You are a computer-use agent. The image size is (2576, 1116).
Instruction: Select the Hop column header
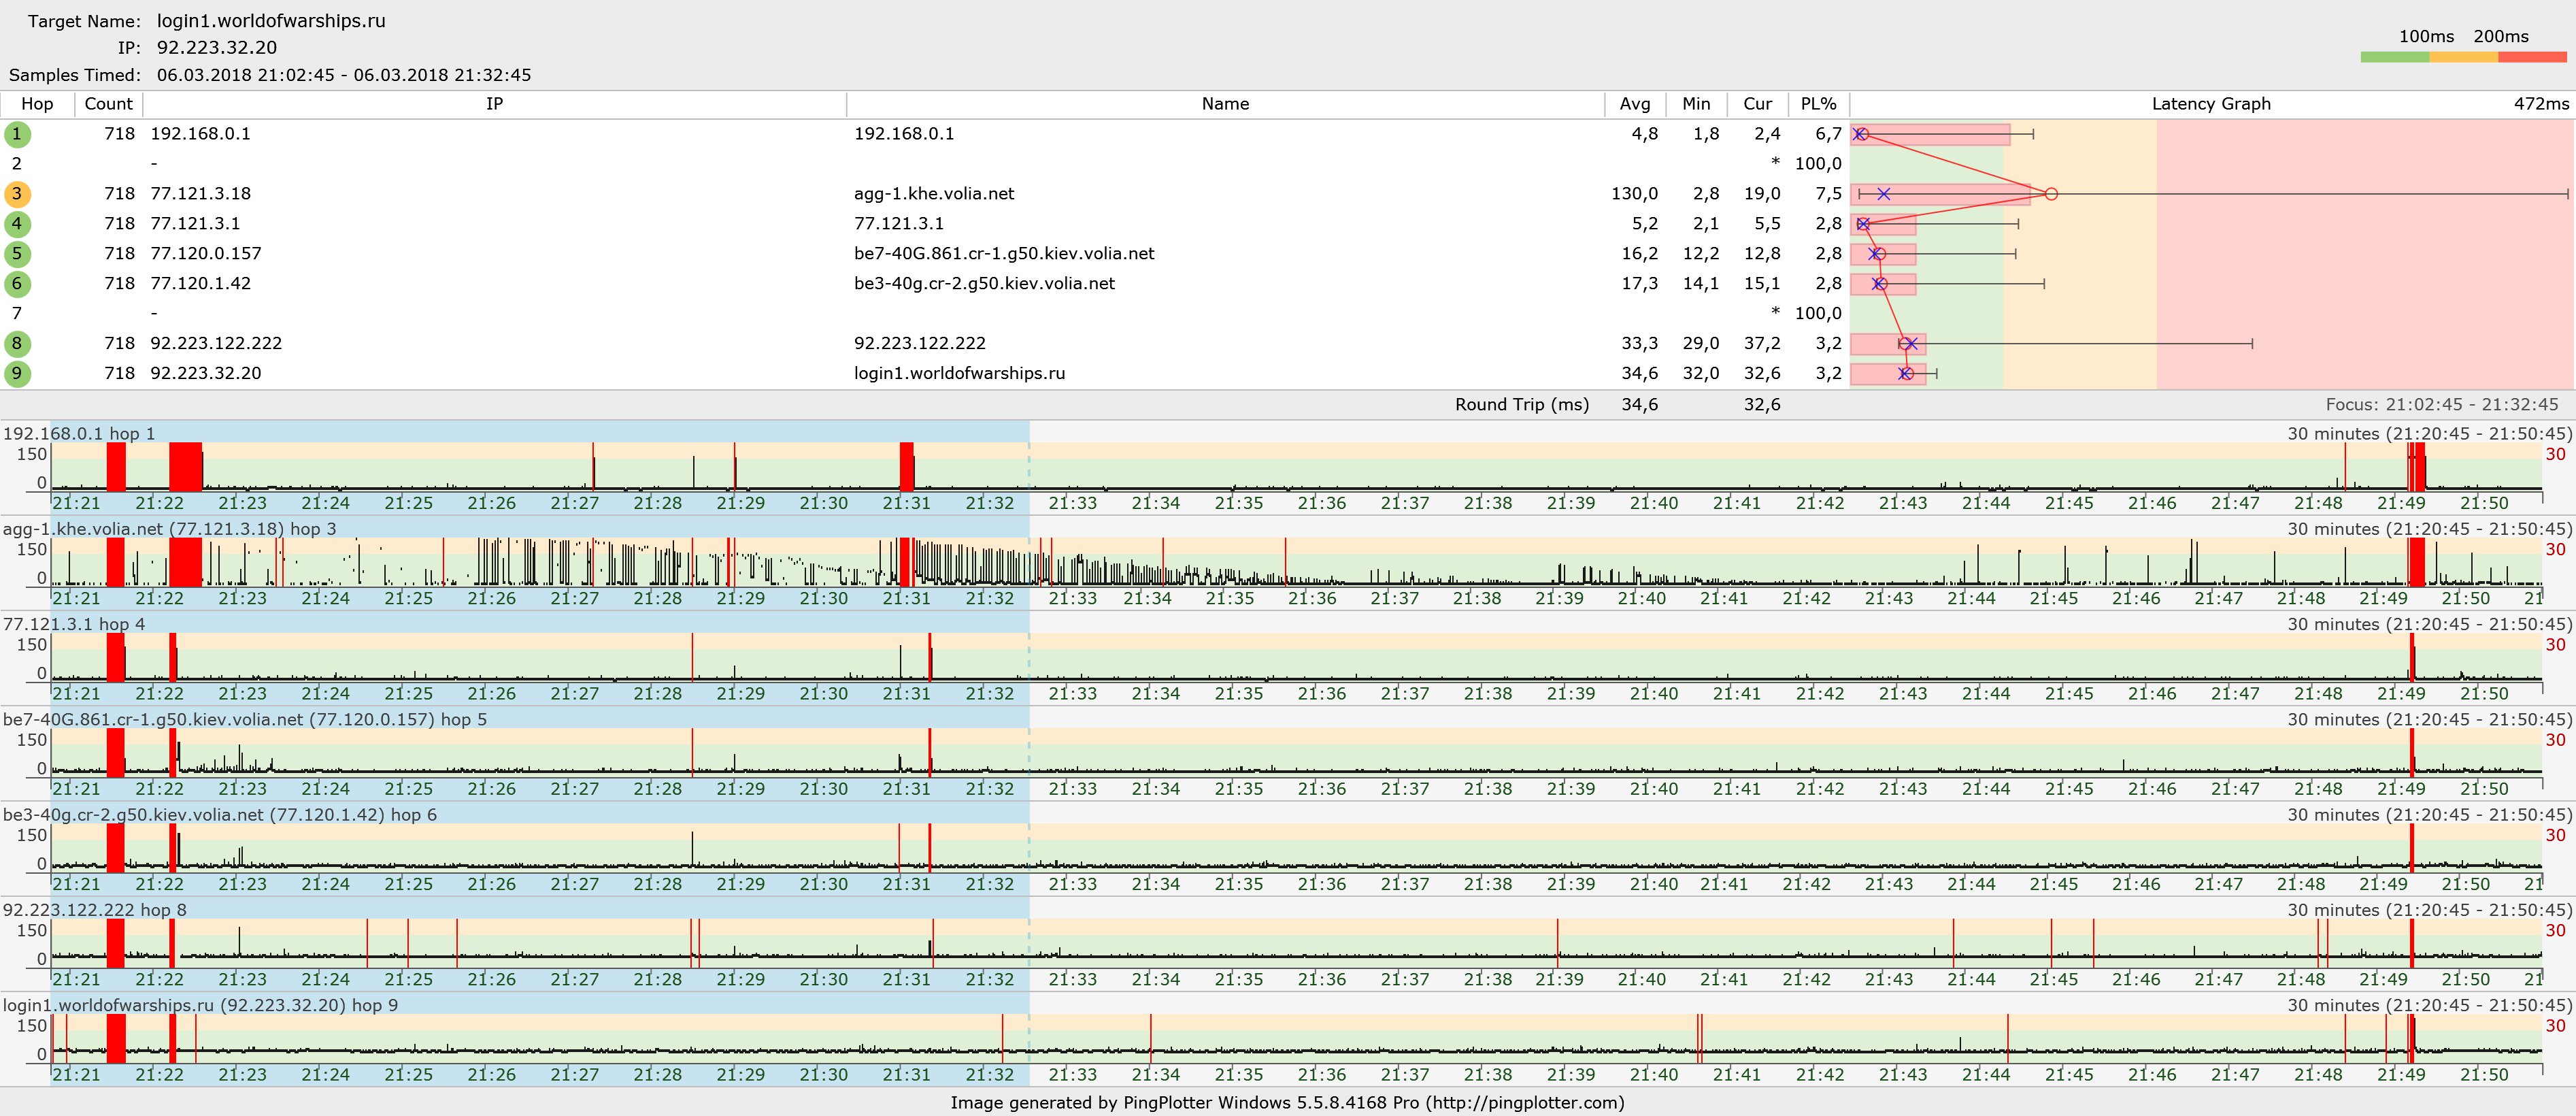point(37,104)
